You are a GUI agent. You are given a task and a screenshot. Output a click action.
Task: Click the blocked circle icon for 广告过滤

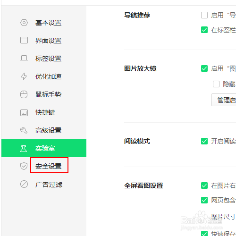24,184
